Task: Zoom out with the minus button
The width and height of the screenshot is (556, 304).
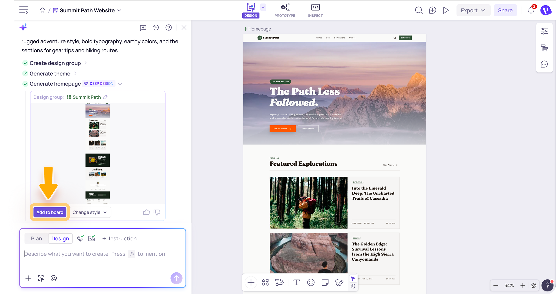Action: 496,285
